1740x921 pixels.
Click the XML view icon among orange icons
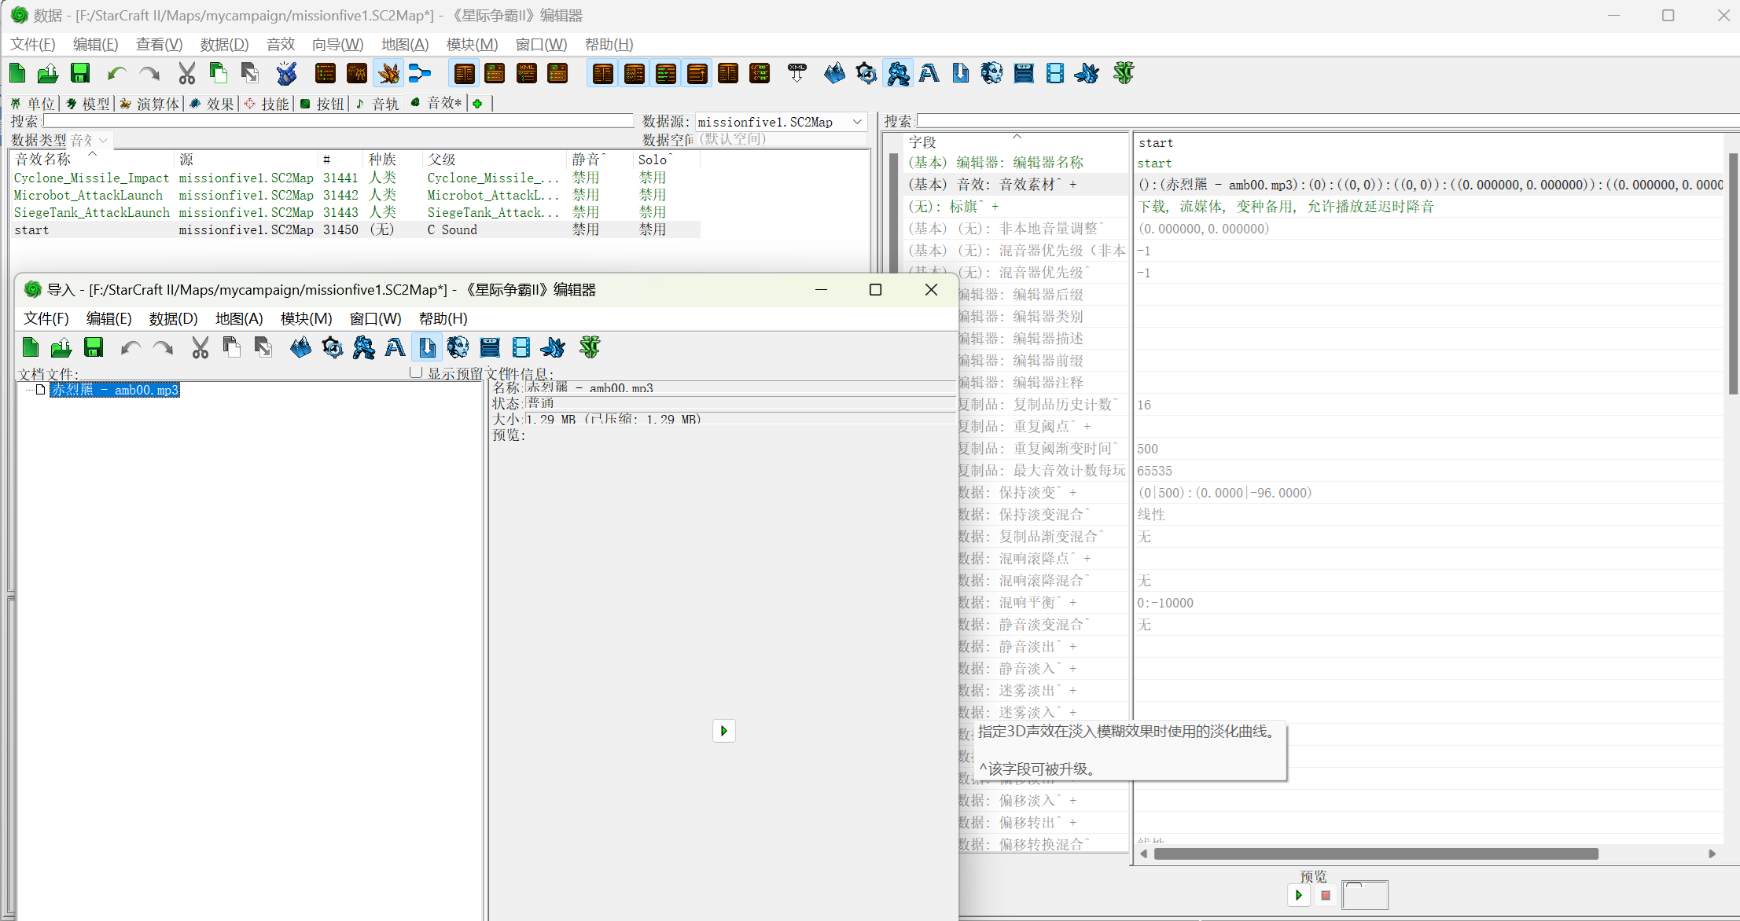click(526, 74)
